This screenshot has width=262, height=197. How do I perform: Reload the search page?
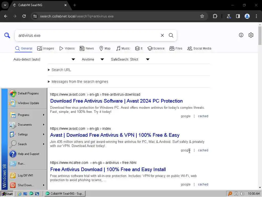point(24,16)
